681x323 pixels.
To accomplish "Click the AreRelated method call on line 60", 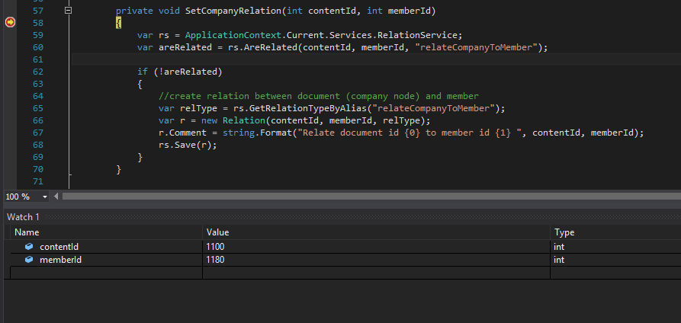I will coord(271,47).
